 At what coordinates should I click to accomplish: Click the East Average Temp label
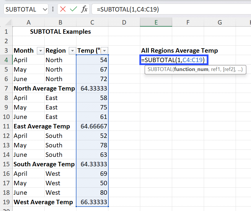coord(42,126)
